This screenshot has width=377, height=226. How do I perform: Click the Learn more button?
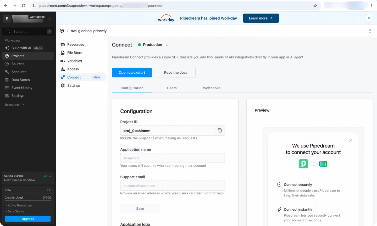(x=261, y=18)
